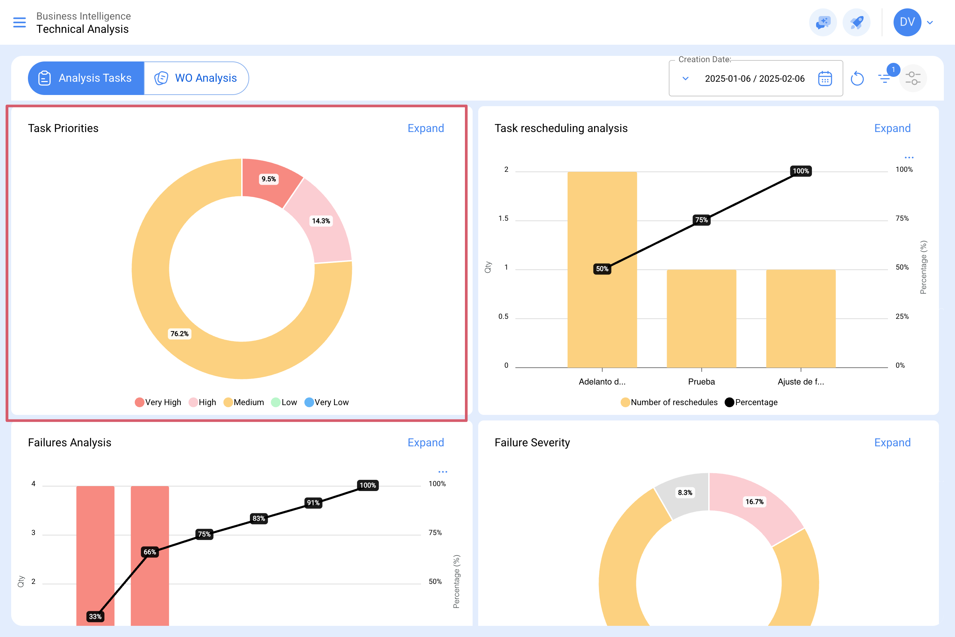The height and width of the screenshot is (637, 955).
Task: Expand the Task Priorities chart
Action: click(425, 129)
